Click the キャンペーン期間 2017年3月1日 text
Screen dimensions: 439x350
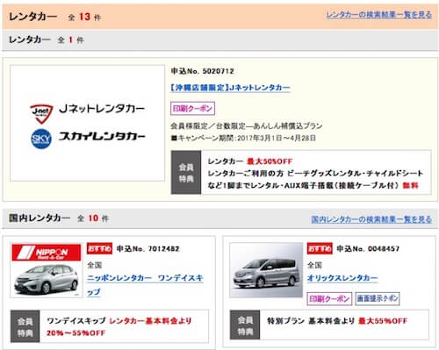[243, 138]
